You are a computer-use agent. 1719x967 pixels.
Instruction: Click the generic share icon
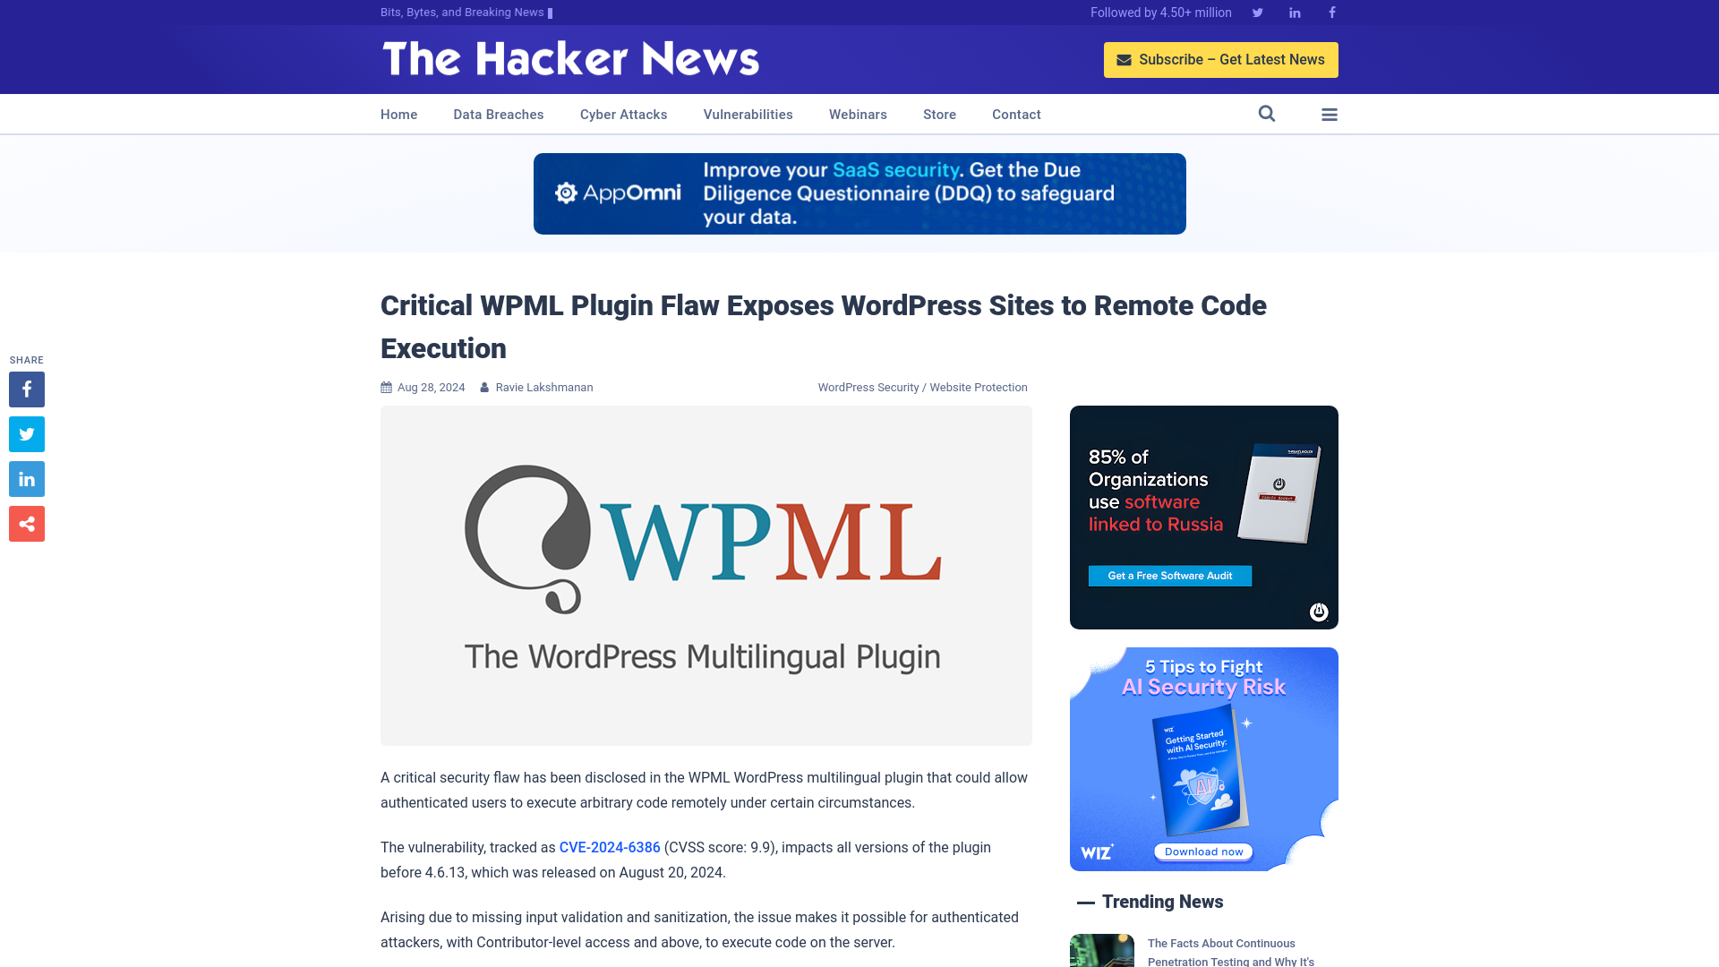point(27,523)
